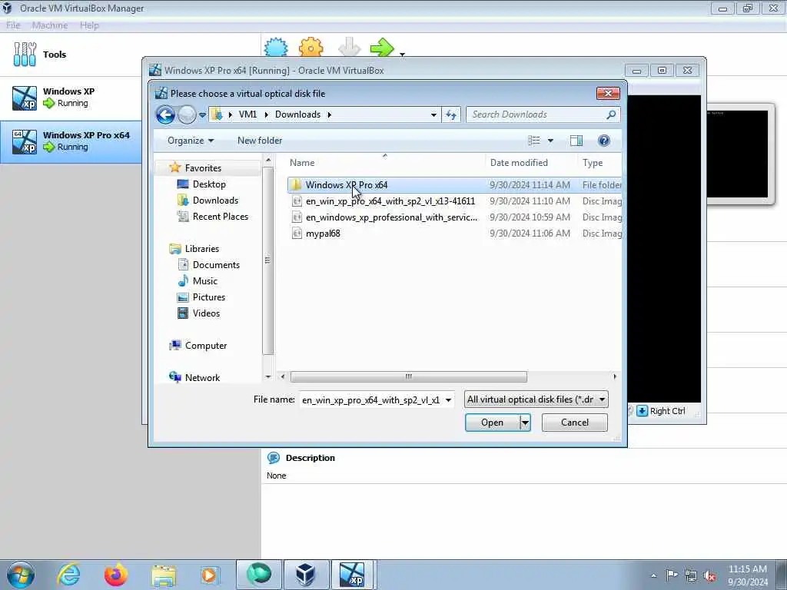Viewport: 787px width, 590px height.
Task: Open Pictures library in navigation pane
Action: 209,297
